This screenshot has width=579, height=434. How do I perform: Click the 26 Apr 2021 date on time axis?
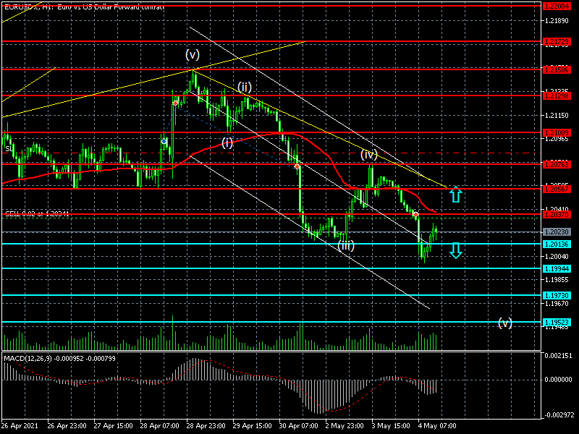20,425
